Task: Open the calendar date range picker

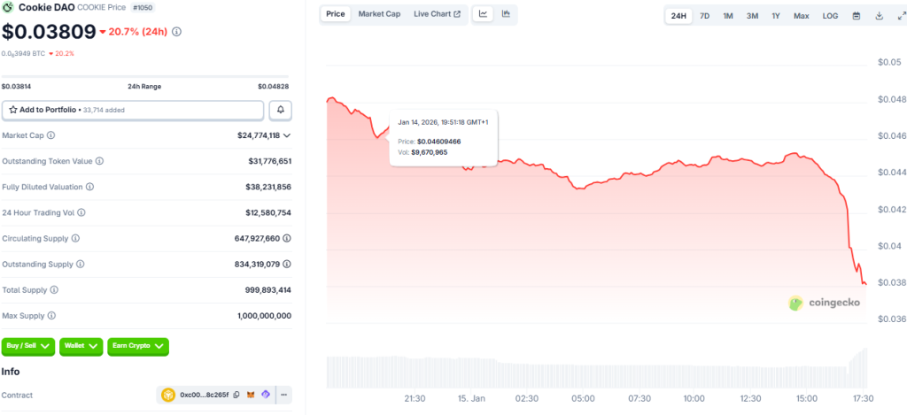Action: (857, 16)
